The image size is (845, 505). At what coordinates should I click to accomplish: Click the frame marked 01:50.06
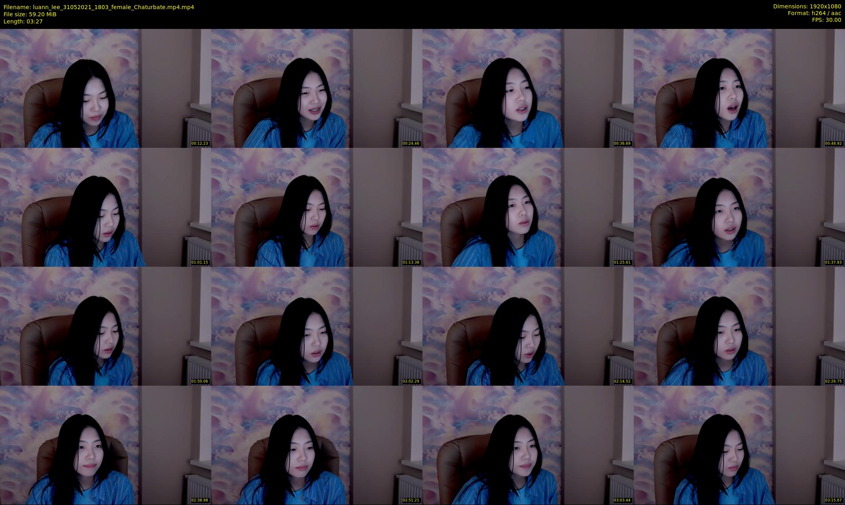click(105, 326)
